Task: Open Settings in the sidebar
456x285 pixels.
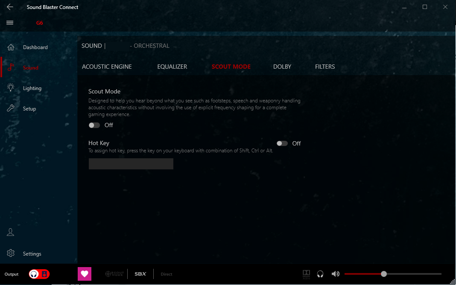Action: 32,253
